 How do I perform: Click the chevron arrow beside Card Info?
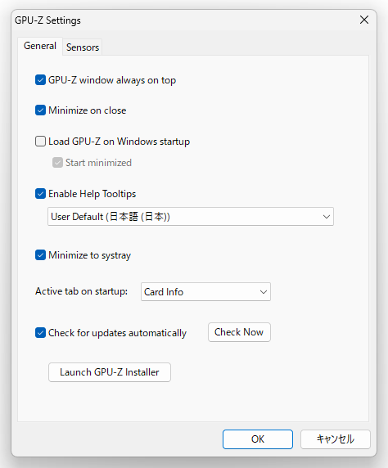(x=263, y=292)
